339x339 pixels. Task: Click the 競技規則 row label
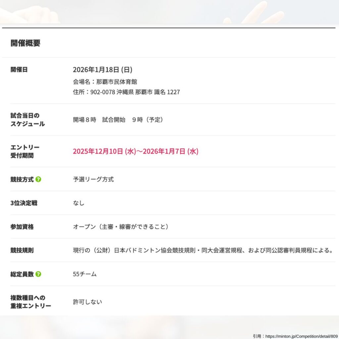point(22,250)
